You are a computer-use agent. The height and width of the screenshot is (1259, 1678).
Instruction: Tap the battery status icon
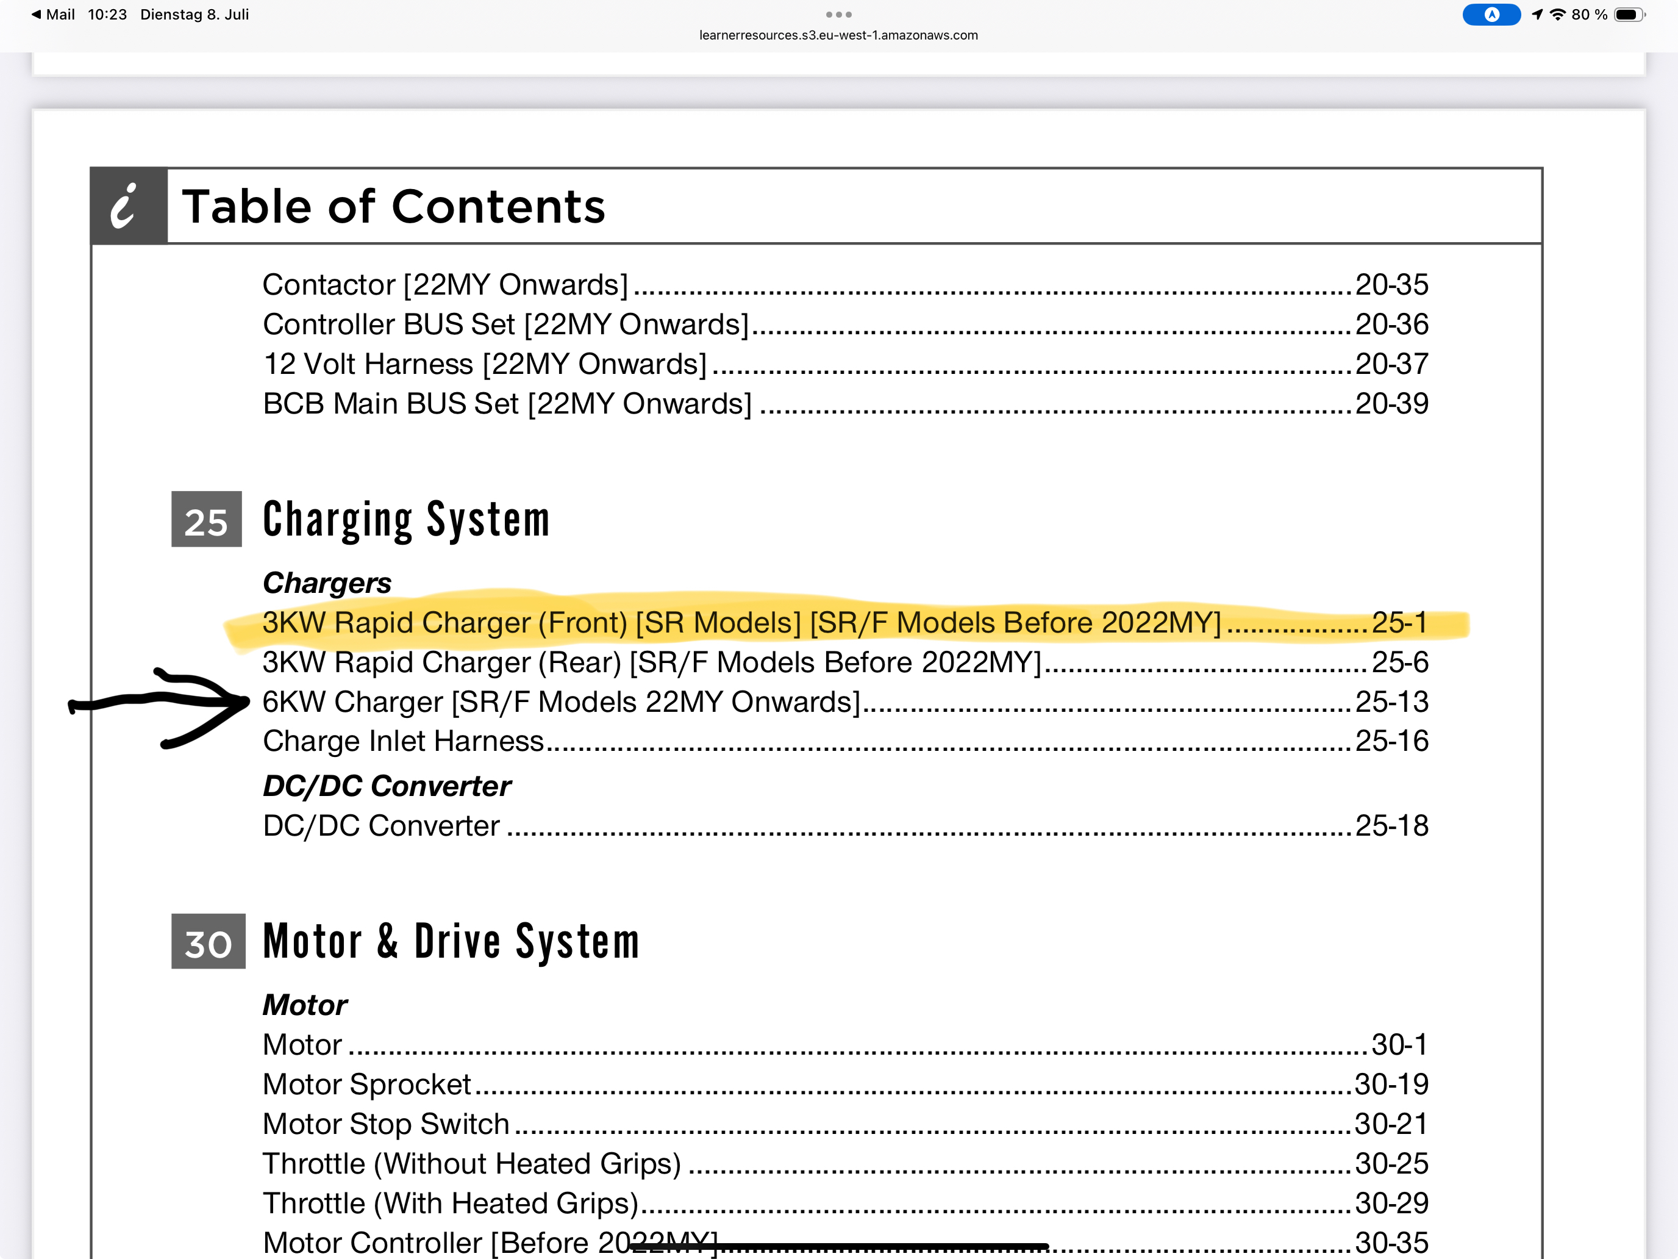[1629, 15]
